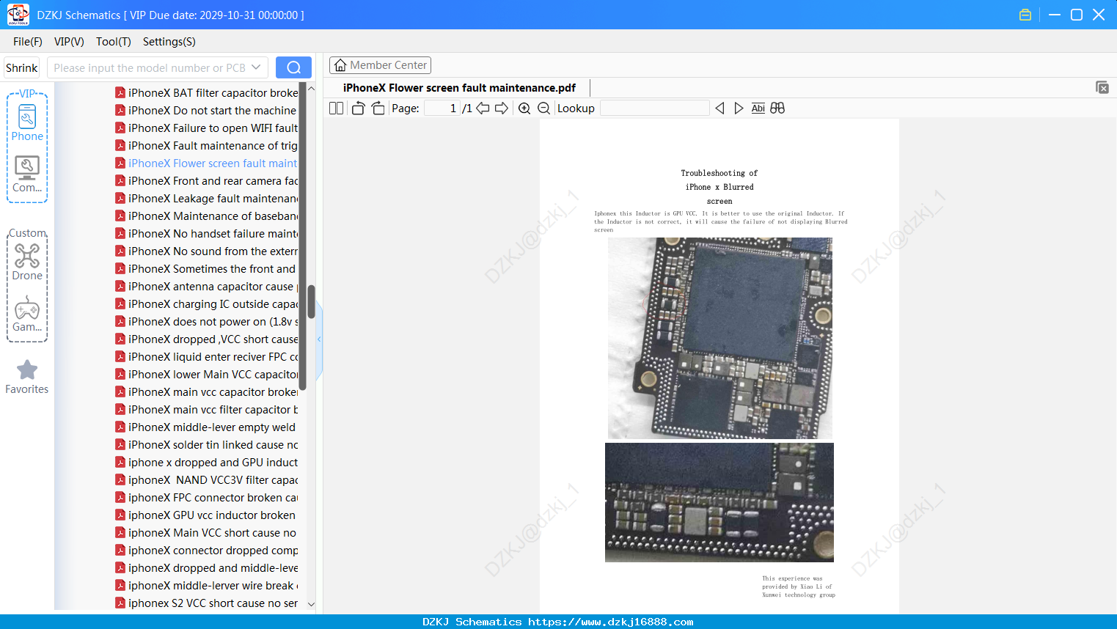Viewport: 1117px width, 629px height.
Task: Rotate the PDF page counterclockwise
Action: (x=358, y=108)
